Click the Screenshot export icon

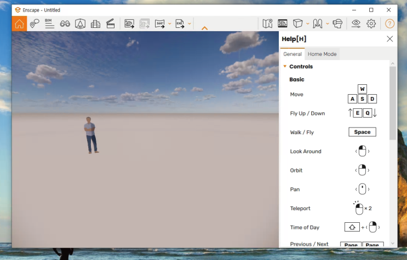[129, 24]
